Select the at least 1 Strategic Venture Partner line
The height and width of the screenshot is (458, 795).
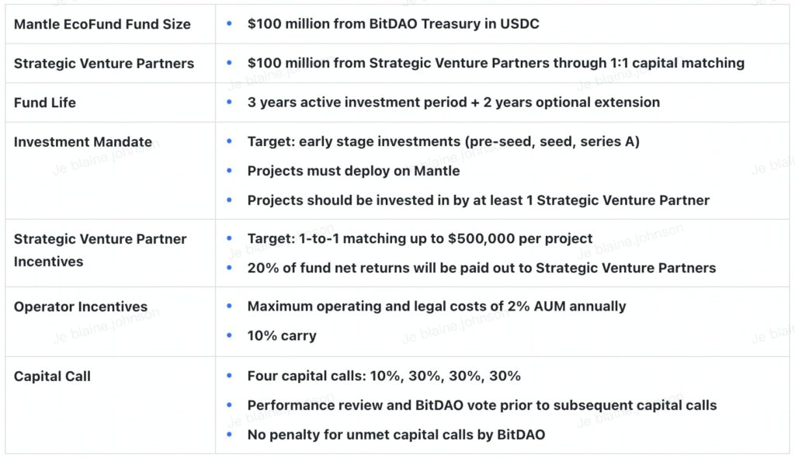[x=478, y=200]
